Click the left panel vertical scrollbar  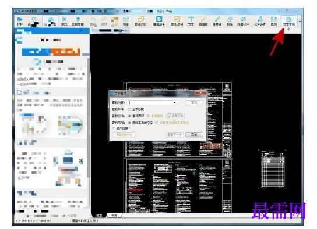[89, 118]
